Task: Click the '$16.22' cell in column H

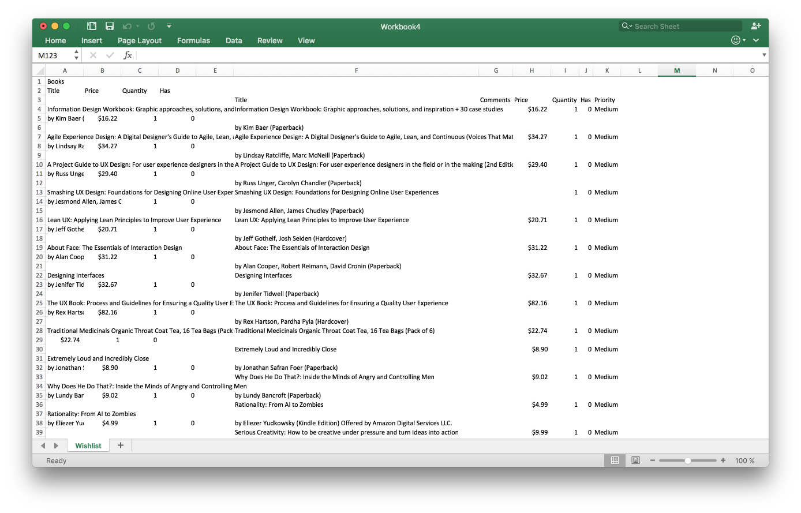Action: (531, 109)
